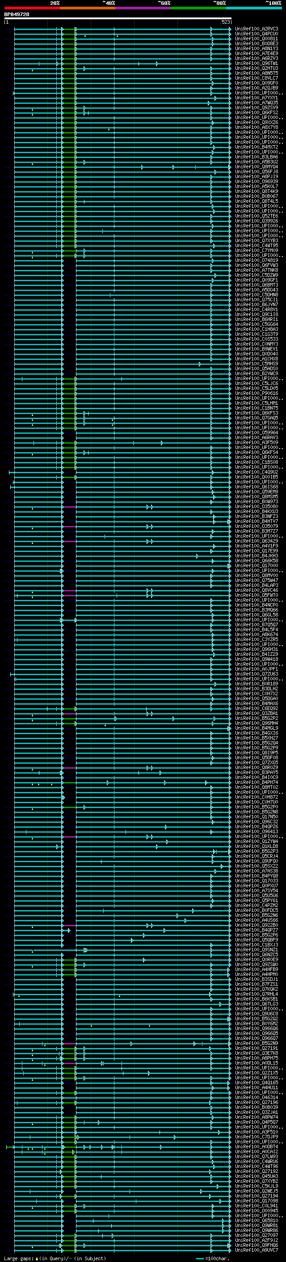Open hit UniRef100_A5K0L7
This screenshot has height=1262, width=286.
tap(257, 186)
